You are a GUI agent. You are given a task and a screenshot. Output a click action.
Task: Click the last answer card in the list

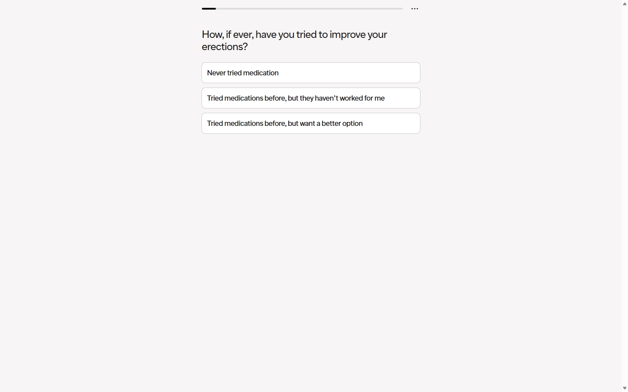311,123
